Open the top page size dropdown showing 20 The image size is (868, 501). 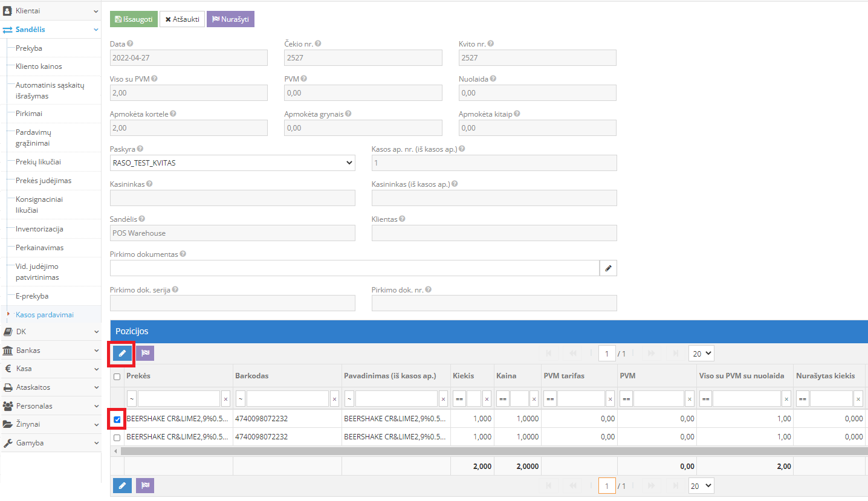point(701,354)
